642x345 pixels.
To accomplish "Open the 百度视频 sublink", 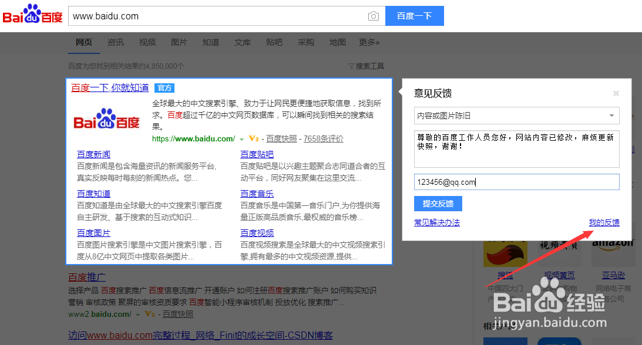I will (257, 232).
